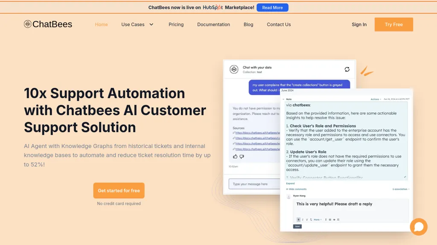The height and width of the screenshot is (245, 437).
Task: Open the Actions dropdown in note
Action: [x=375, y=99]
